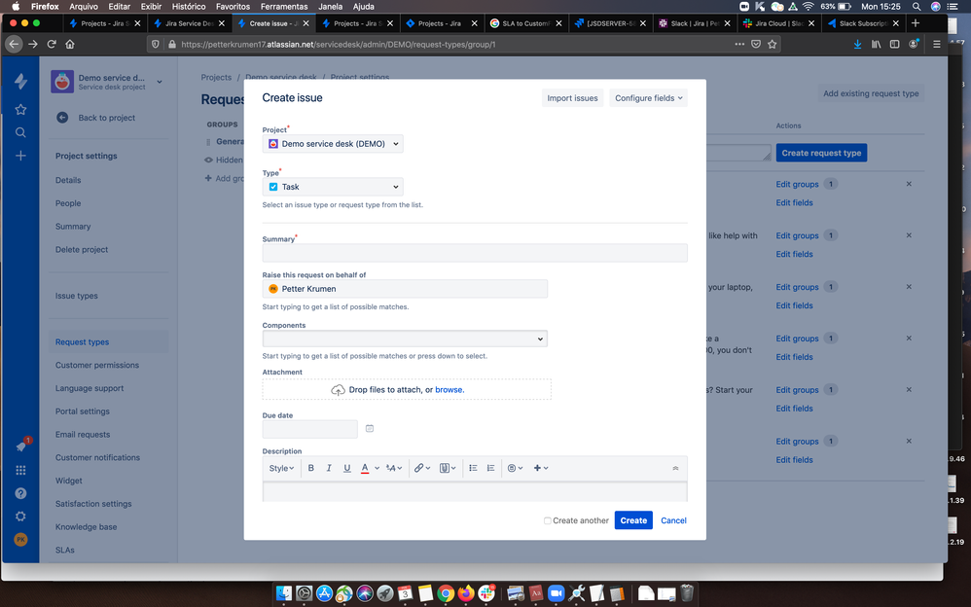Open Email requests settings

tap(83, 434)
